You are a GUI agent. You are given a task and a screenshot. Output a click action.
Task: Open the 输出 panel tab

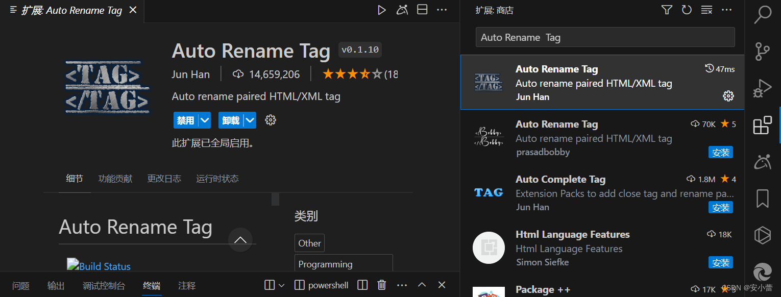click(x=56, y=286)
